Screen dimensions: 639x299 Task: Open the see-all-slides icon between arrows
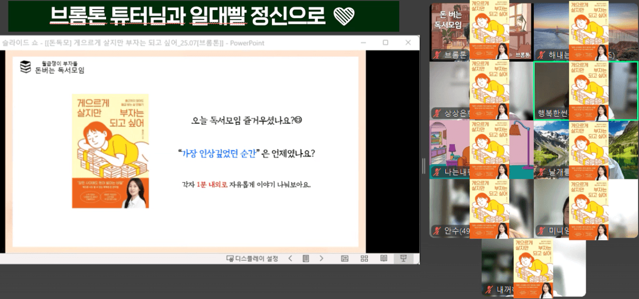point(306,258)
